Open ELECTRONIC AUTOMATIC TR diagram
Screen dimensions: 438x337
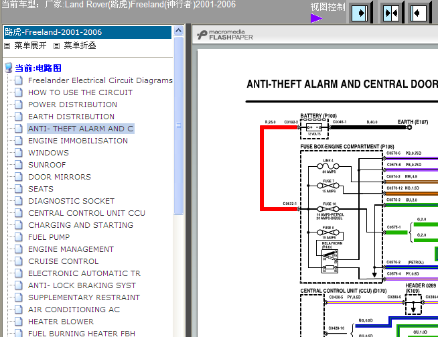click(84, 273)
